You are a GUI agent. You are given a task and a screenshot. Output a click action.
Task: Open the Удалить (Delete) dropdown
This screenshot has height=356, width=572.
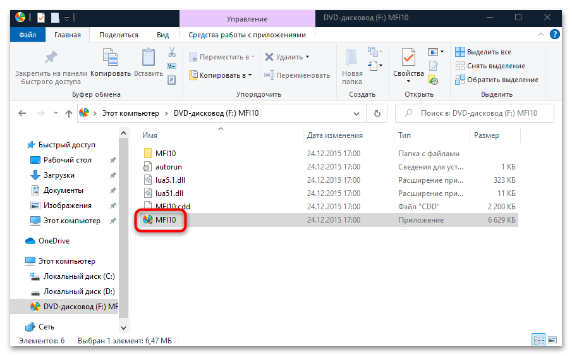287,57
